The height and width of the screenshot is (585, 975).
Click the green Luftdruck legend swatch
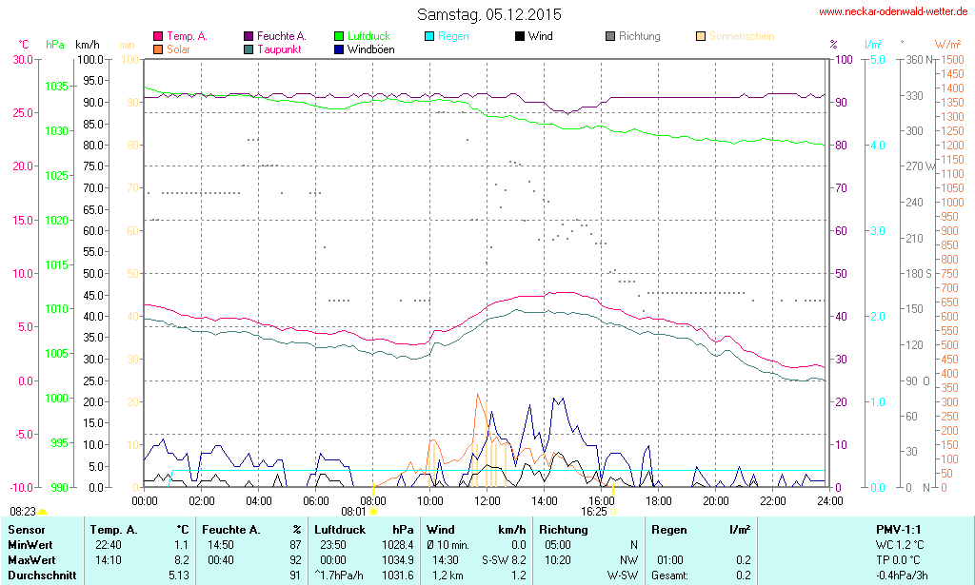coord(340,37)
